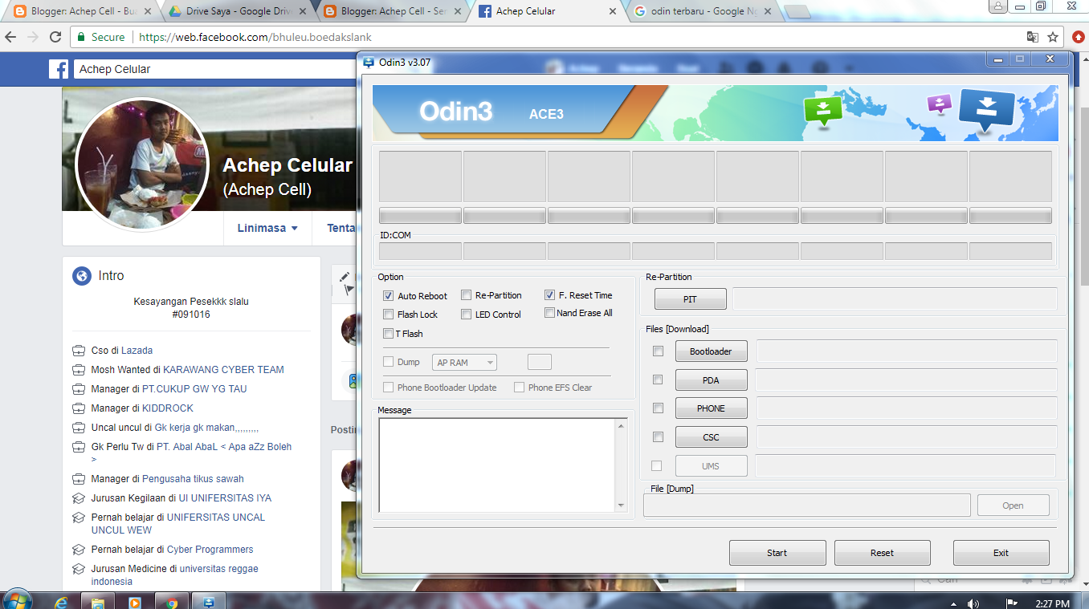Close the odin terbaru Google tab
The width and height of the screenshot is (1089, 609).
(x=767, y=12)
